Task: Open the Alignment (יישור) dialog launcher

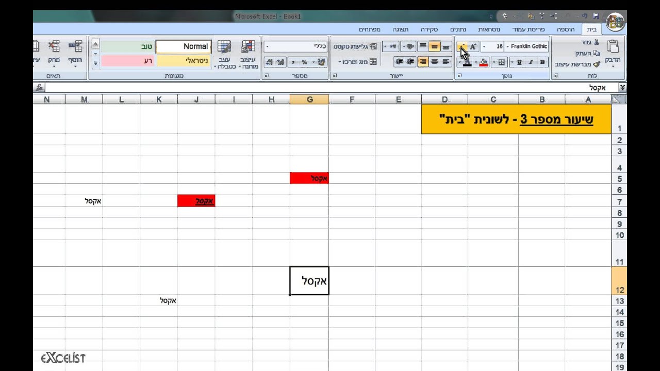Action: tap(335, 76)
